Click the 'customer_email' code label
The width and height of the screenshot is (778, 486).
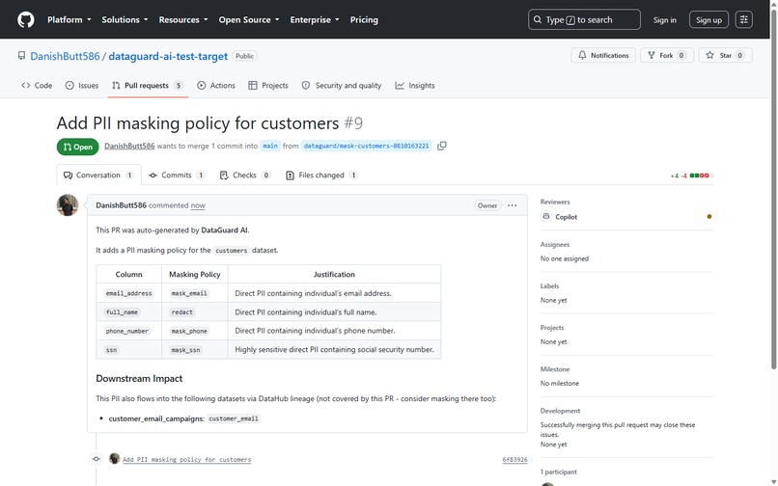(x=234, y=418)
